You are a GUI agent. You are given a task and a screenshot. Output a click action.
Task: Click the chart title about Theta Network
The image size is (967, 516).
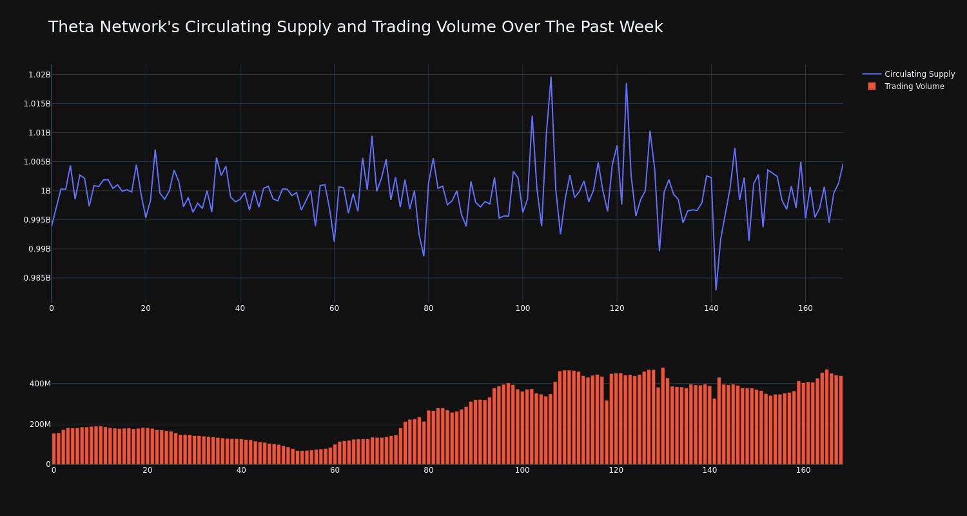[355, 27]
